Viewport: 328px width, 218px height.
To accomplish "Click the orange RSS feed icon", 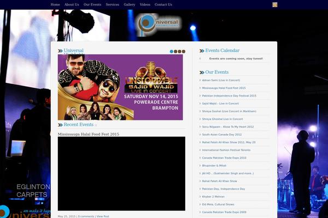I will tap(275, 4).
